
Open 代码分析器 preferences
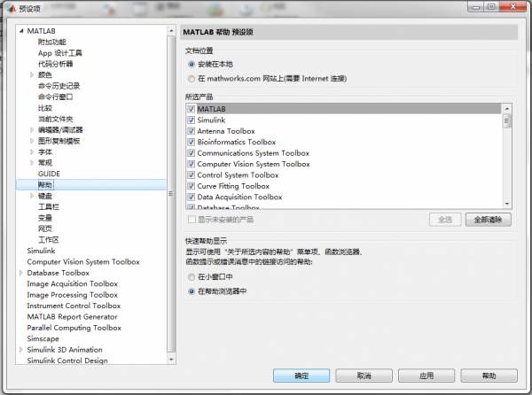tap(56, 64)
